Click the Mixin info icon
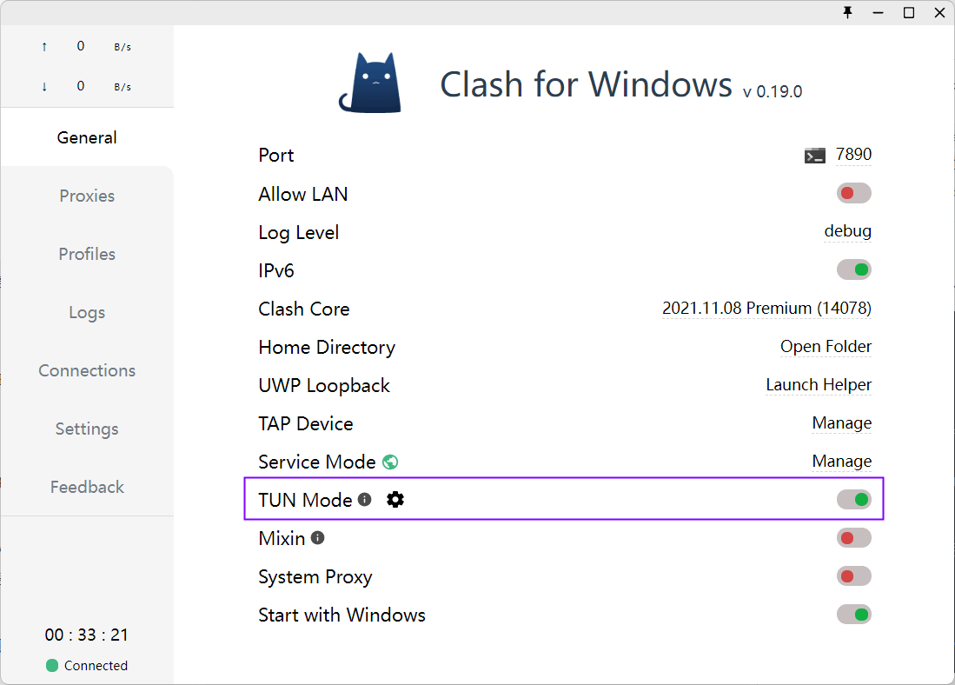 tap(318, 537)
